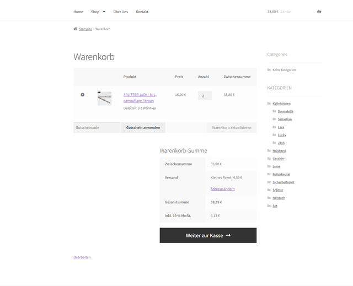
Task: Click folder icon next to Halsband
Action: [269, 150]
